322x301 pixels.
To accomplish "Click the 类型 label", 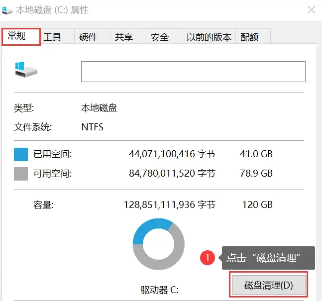I will coord(23,108).
